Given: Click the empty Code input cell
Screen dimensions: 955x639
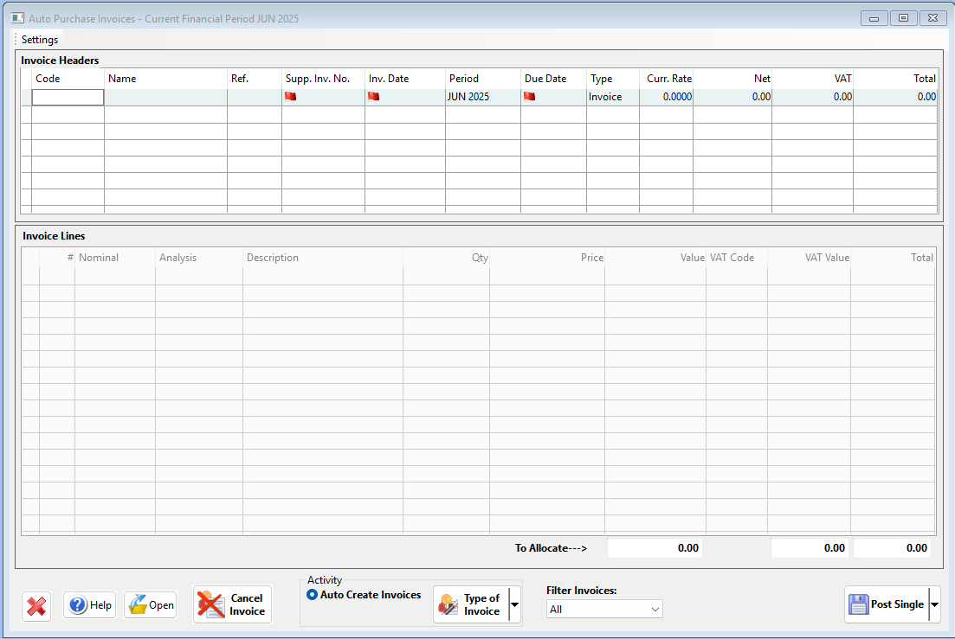Looking at the screenshot, I should pos(68,98).
